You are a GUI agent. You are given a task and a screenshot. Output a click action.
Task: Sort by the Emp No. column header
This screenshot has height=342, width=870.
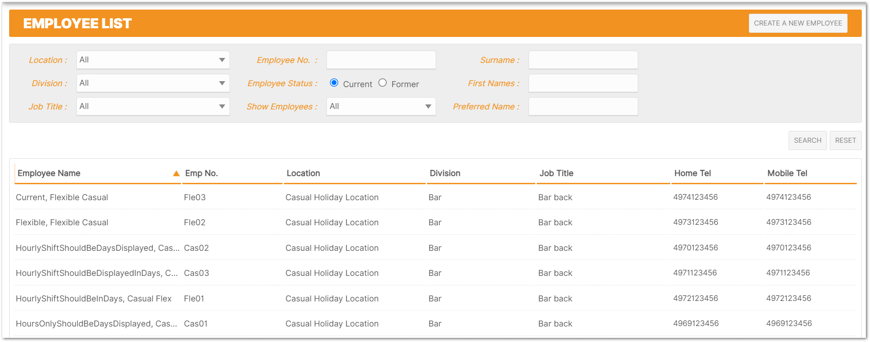coord(202,173)
